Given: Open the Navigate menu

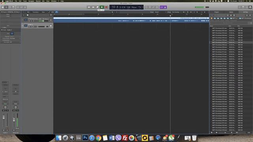Looking at the screenshot, I should [x=31, y=1].
